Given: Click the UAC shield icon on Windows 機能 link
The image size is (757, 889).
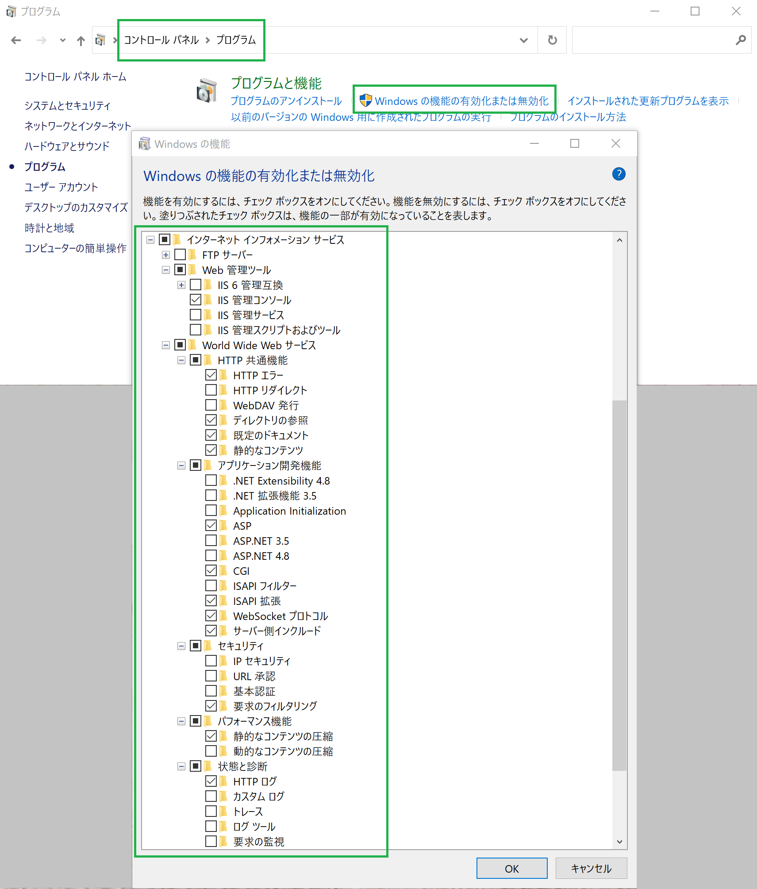Looking at the screenshot, I should point(365,101).
